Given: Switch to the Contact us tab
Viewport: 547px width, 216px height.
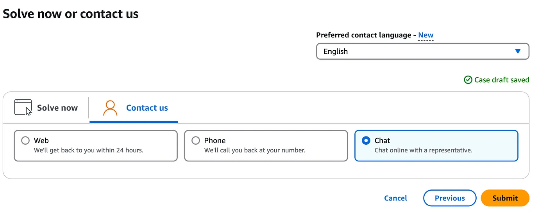Looking at the screenshot, I should [x=134, y=108].
